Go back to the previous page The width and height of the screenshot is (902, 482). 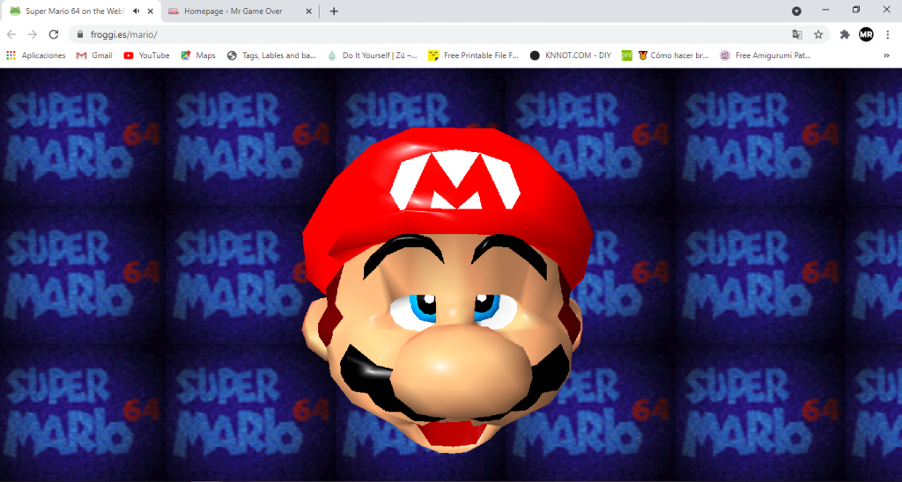point(11,34)
